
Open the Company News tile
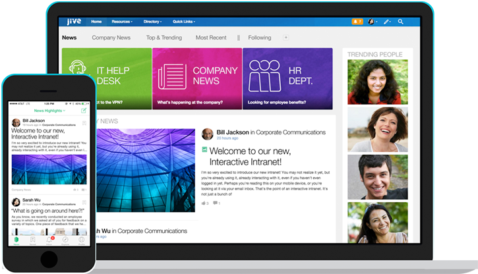click(x=197, y=78)
